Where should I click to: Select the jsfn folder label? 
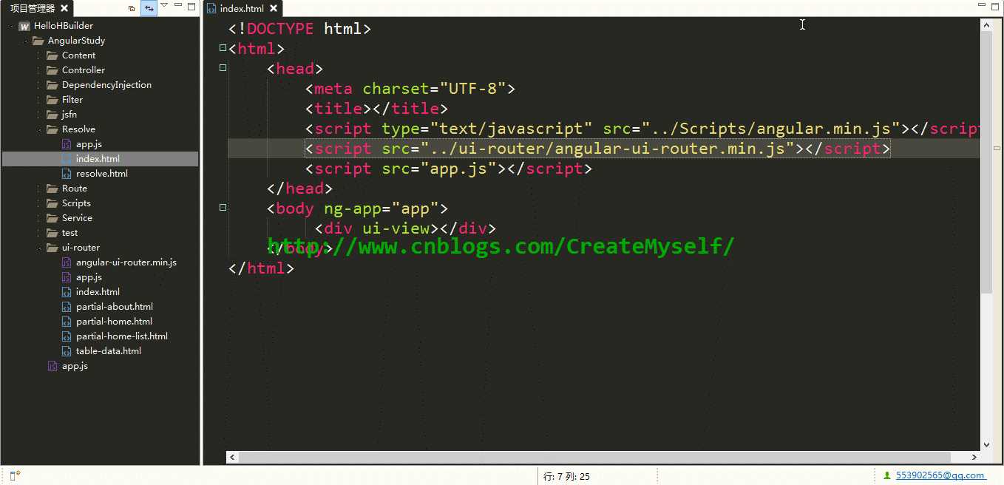(x=69, y=115)
